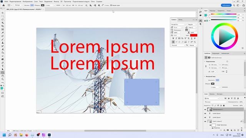Image resolution: width=246 pixels, height=138 pixels.
Task: Close the open document tab
Action: tap(43, 9)
